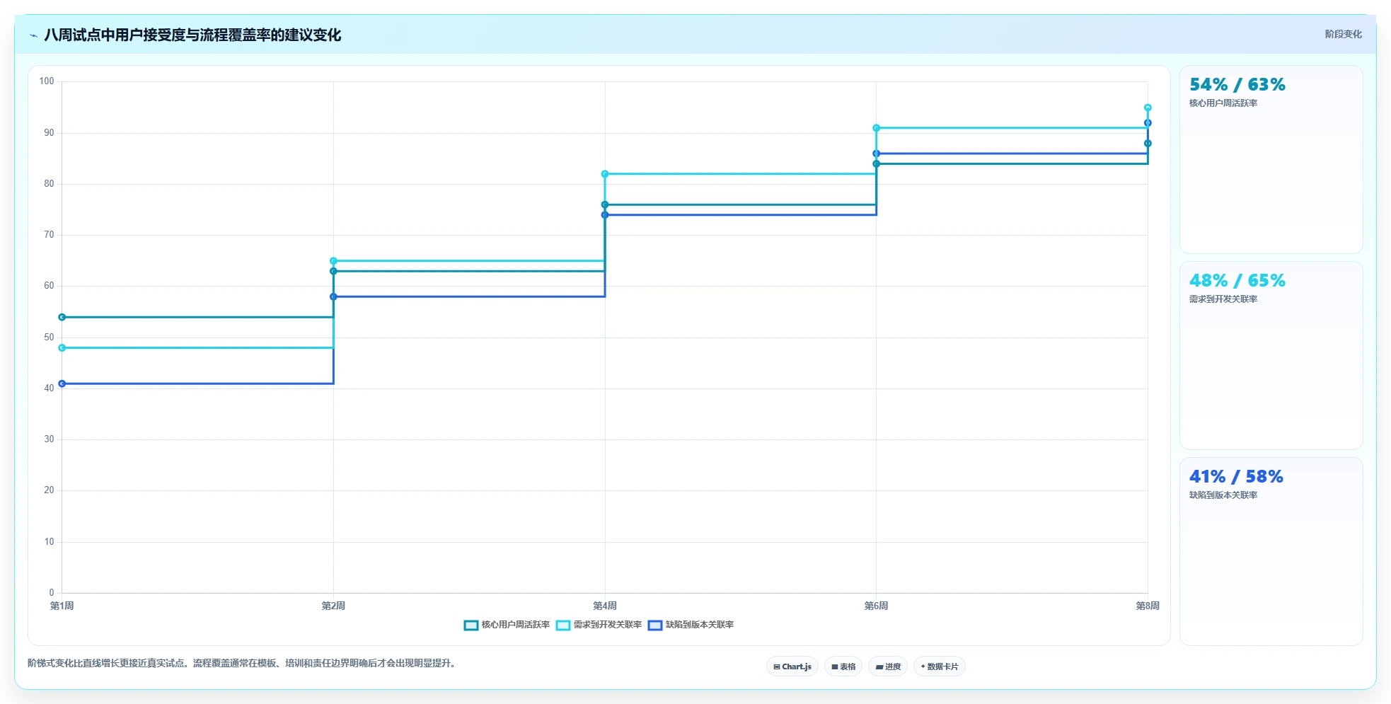The image size is (1391, 704).
Task: Click the 表格 tag
Action: (x=843, y=667)
